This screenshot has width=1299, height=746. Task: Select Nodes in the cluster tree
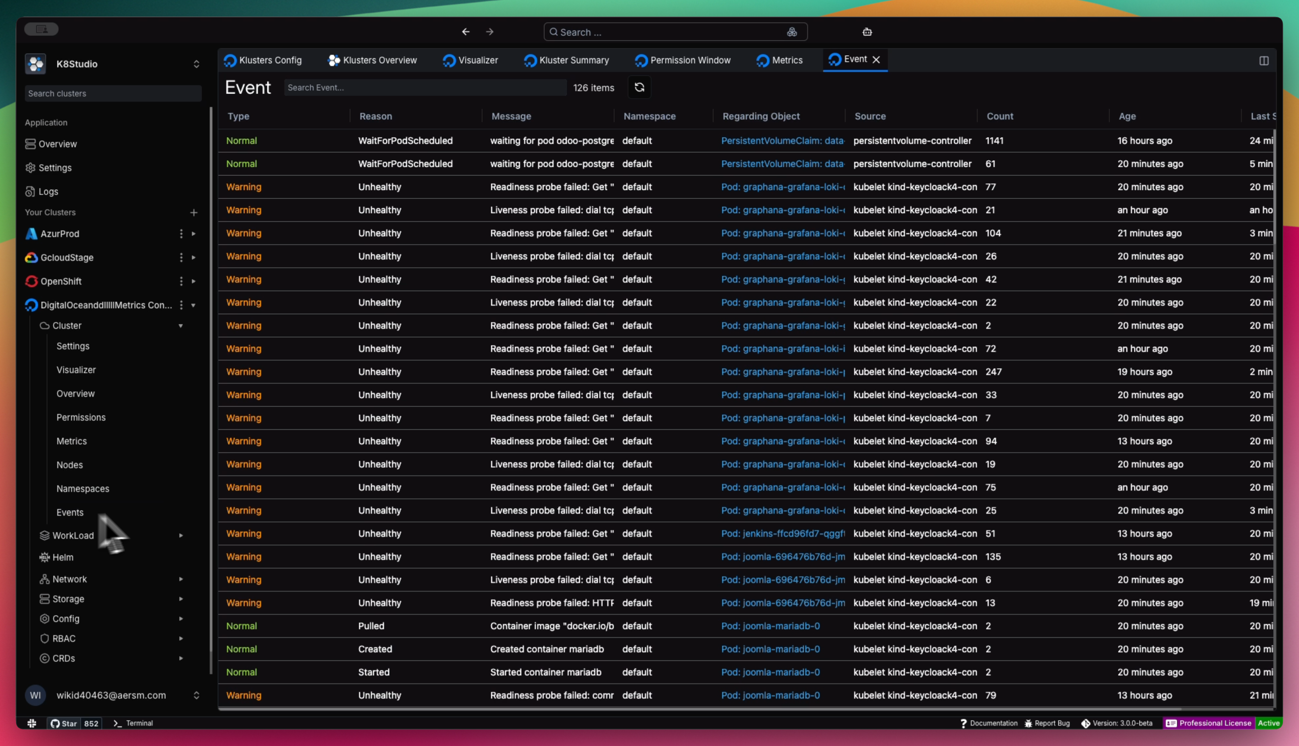coord(69,465)
